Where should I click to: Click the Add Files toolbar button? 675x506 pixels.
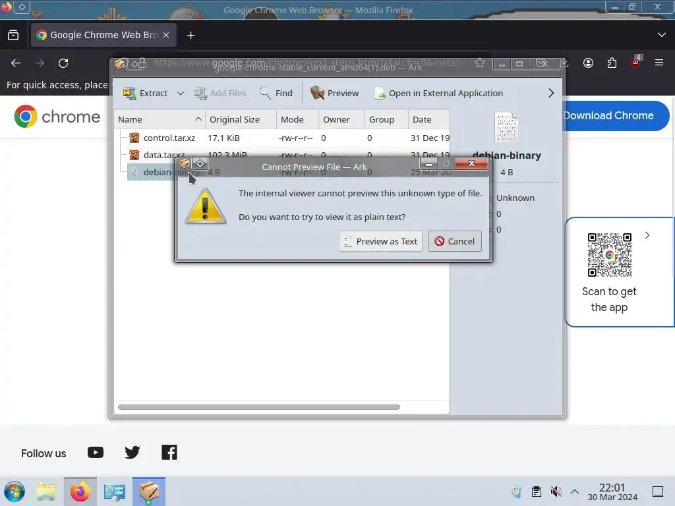(220, 93)
